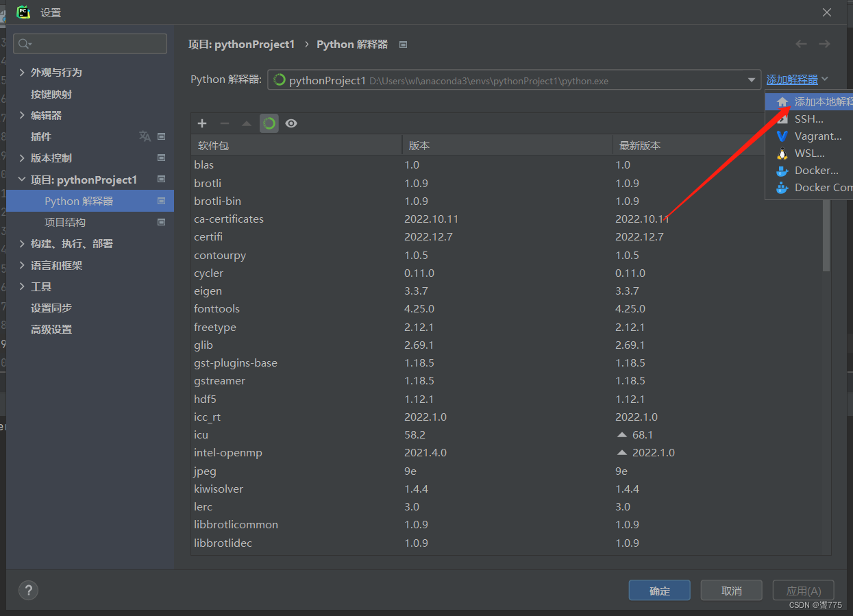853x616 pixels.
Task: Click the back arrow navigation icon
Action: [x=801, y=44]
